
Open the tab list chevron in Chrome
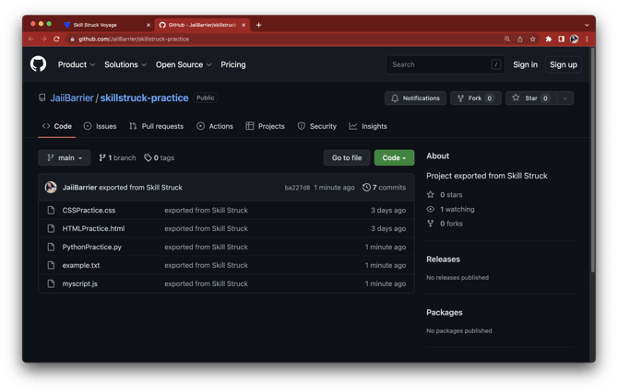tap(587, 25)
